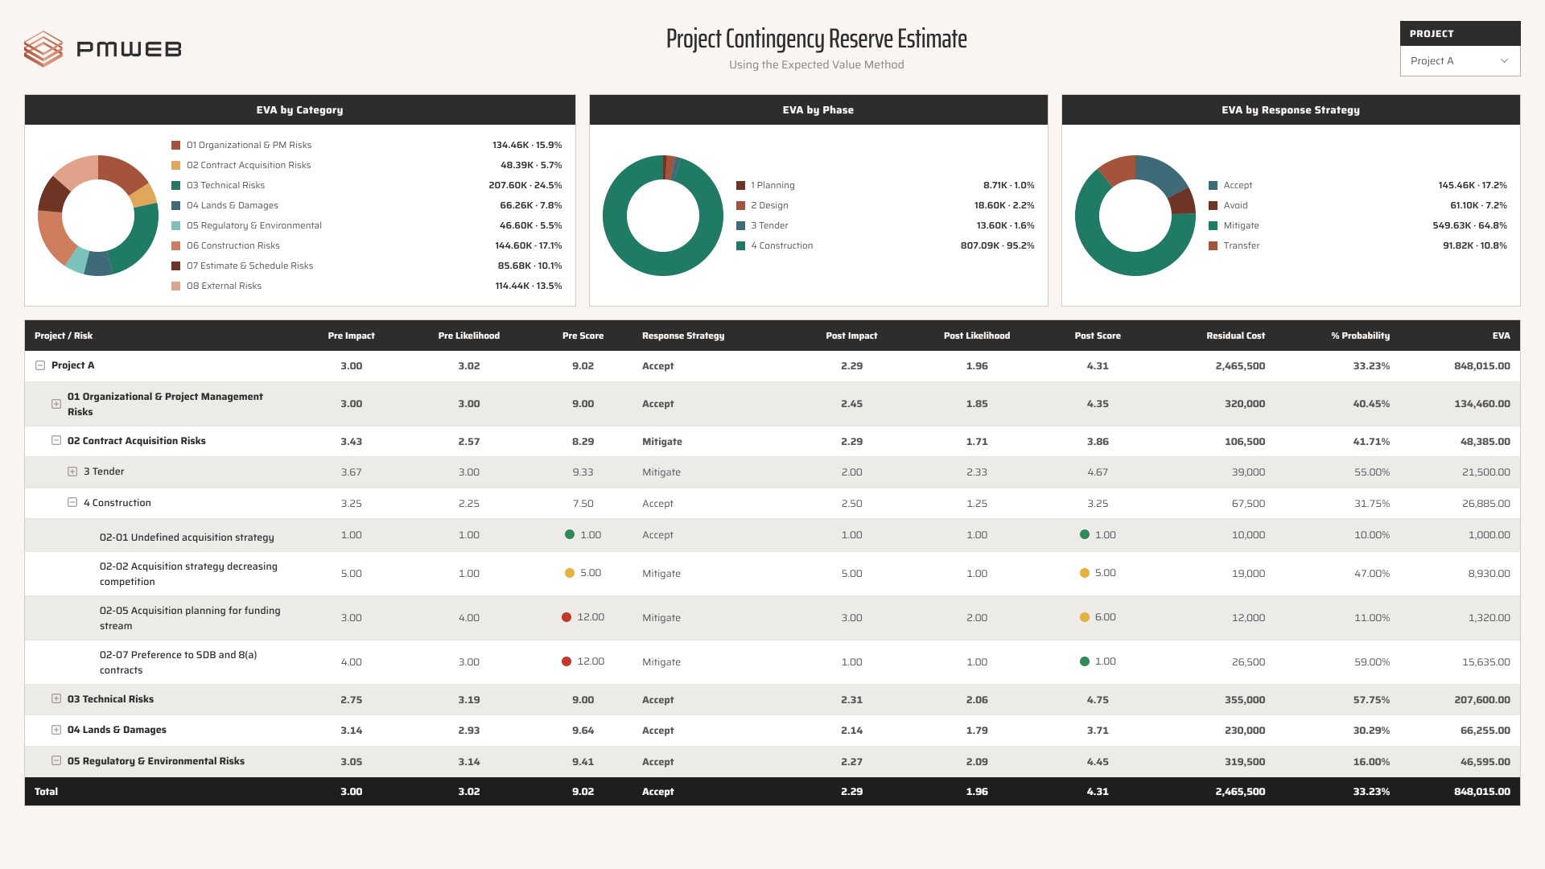The image size is (1545, 869).
Task: Click the yellow Post Score indicator for 02-02
Action: pyautogui.click(x=1085, y=574)
